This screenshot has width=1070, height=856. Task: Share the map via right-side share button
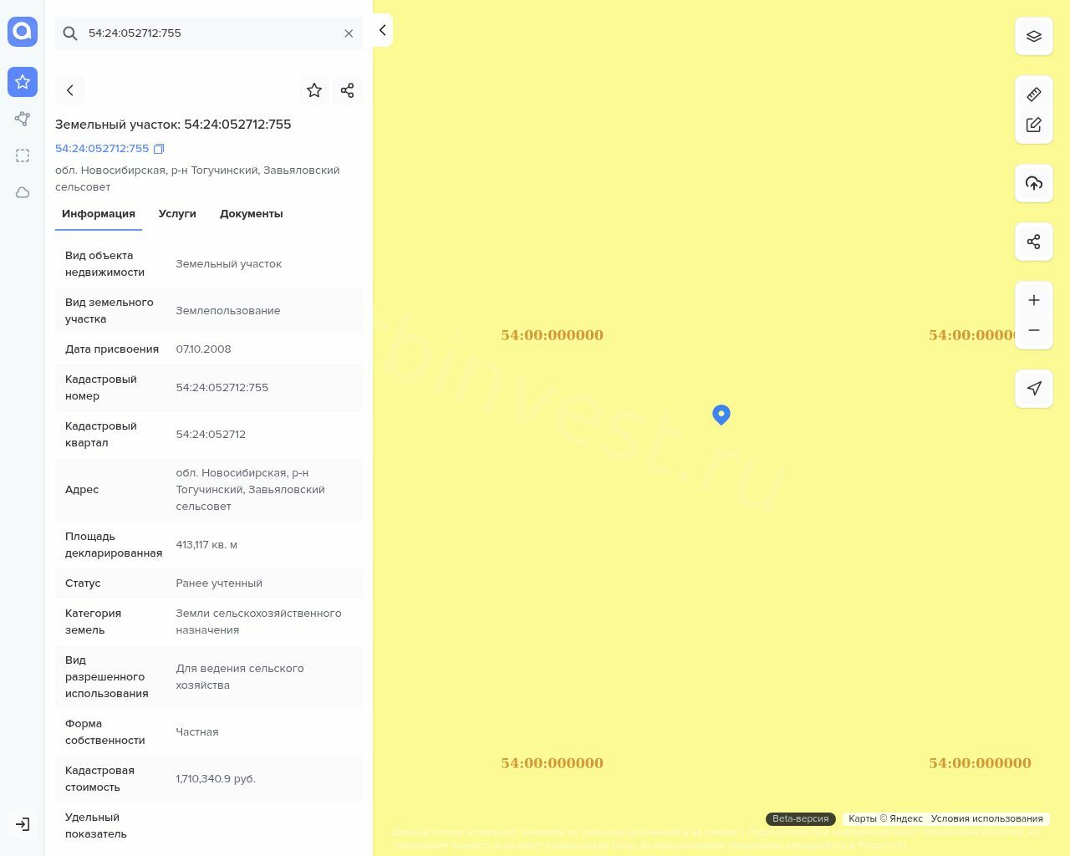(x=1034, y=242)
